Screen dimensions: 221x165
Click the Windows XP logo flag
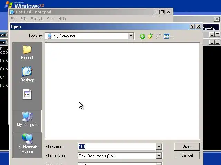pos(9,4)
